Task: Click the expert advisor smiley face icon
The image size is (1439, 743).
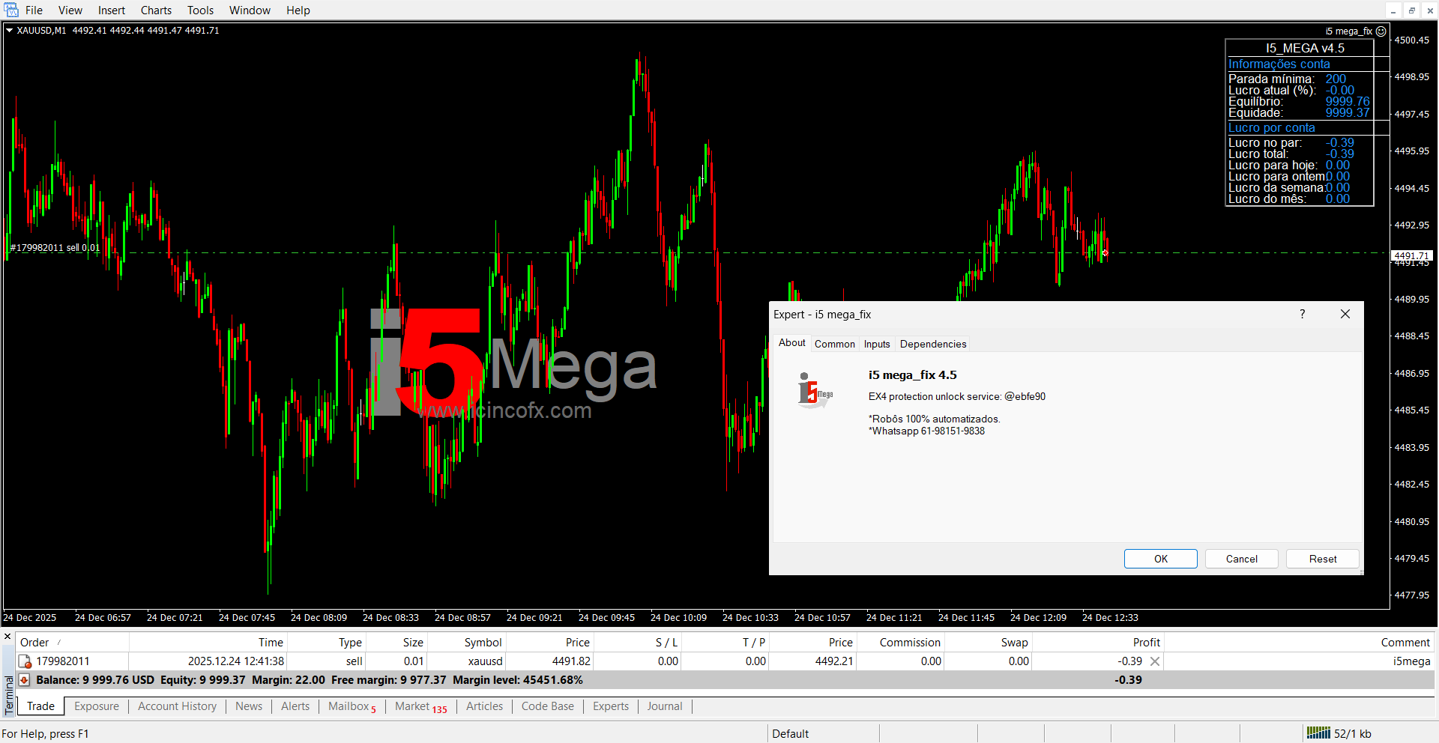Action: [x=1381, y=31]
